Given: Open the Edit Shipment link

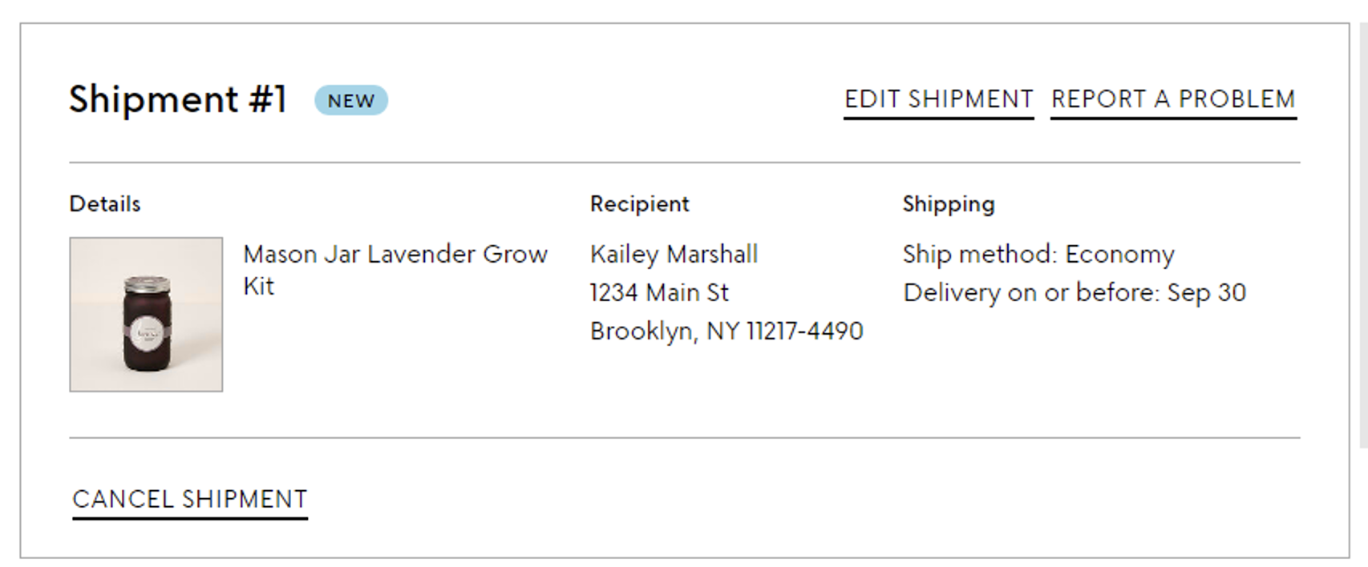Looking at the screenshot, I should [x=938, y=100].
